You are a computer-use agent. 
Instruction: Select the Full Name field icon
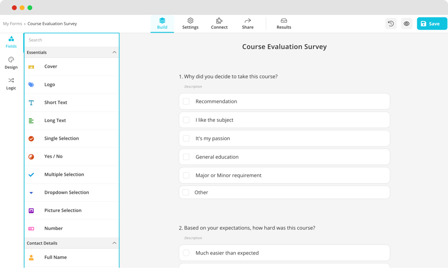tap(31, 257)
